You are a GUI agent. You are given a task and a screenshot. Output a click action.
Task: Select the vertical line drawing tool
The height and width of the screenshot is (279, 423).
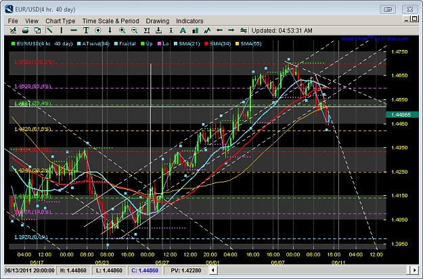click(62, 30)
